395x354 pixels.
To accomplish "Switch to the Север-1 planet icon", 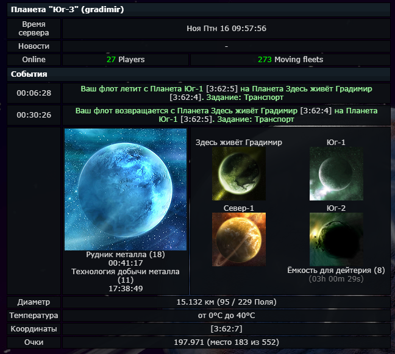I will pyautogui.click(x=238, y=239).
